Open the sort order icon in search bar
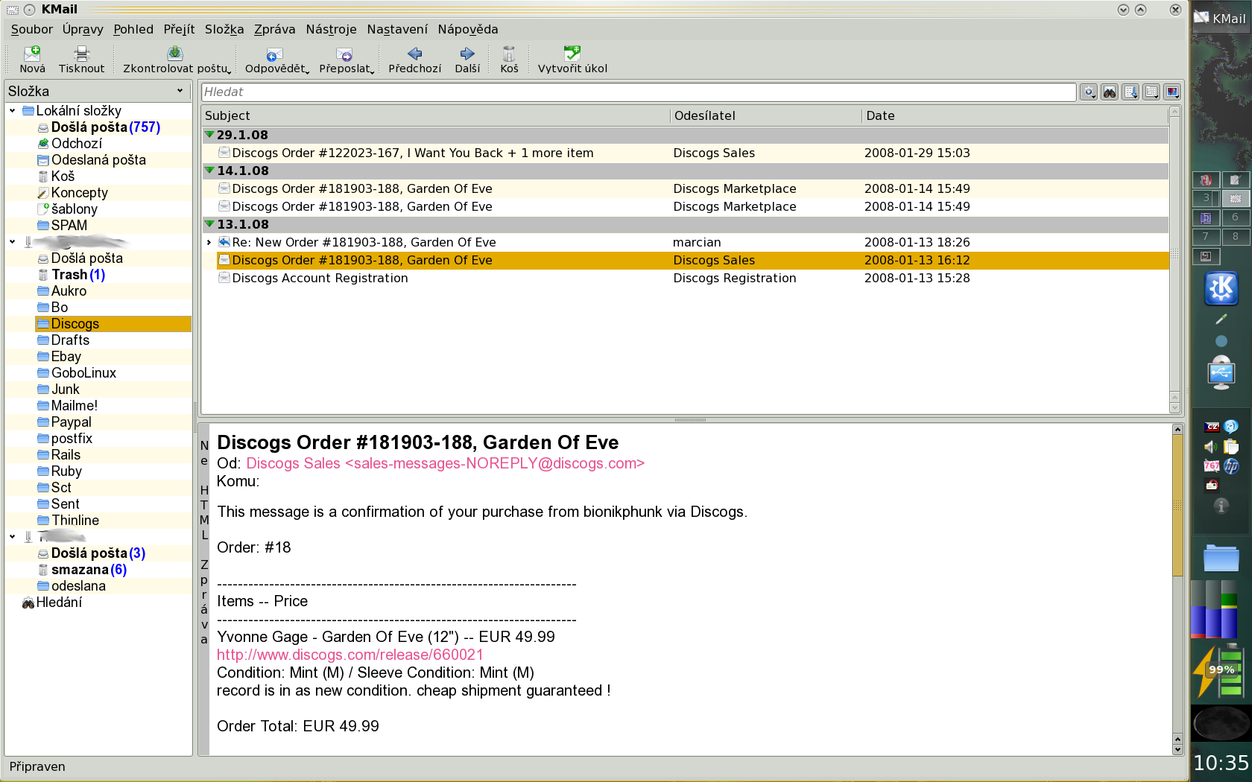The image size is (1252, 782). (x=1131, y=92)
